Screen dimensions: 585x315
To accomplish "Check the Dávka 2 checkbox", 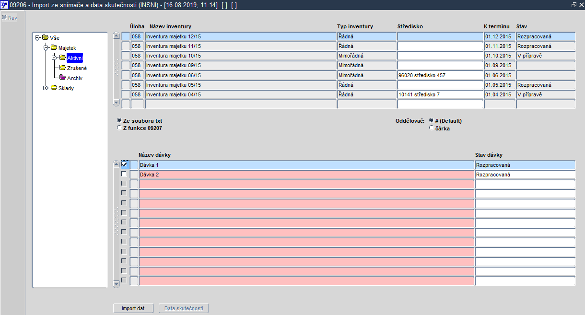I will click(124, 174).
